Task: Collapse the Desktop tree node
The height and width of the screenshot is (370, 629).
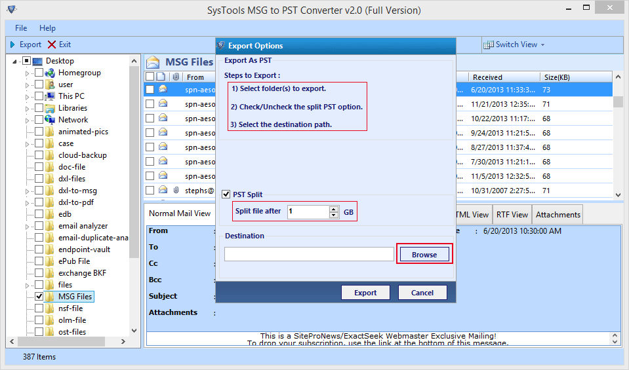Action: (x=16, y=61)
